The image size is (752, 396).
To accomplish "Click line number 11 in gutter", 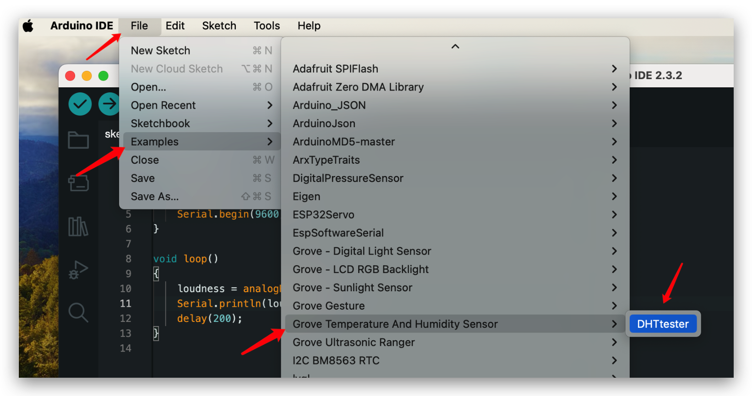I will point(125,304).
